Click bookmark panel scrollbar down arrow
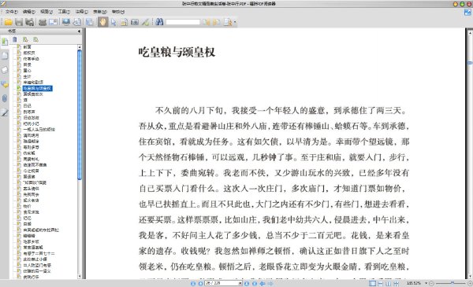Viewport: 473px width, 287px height. pos(80,277)
